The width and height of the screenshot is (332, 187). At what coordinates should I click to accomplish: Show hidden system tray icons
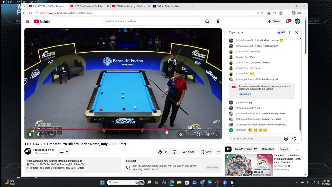(x=296, y=183)
